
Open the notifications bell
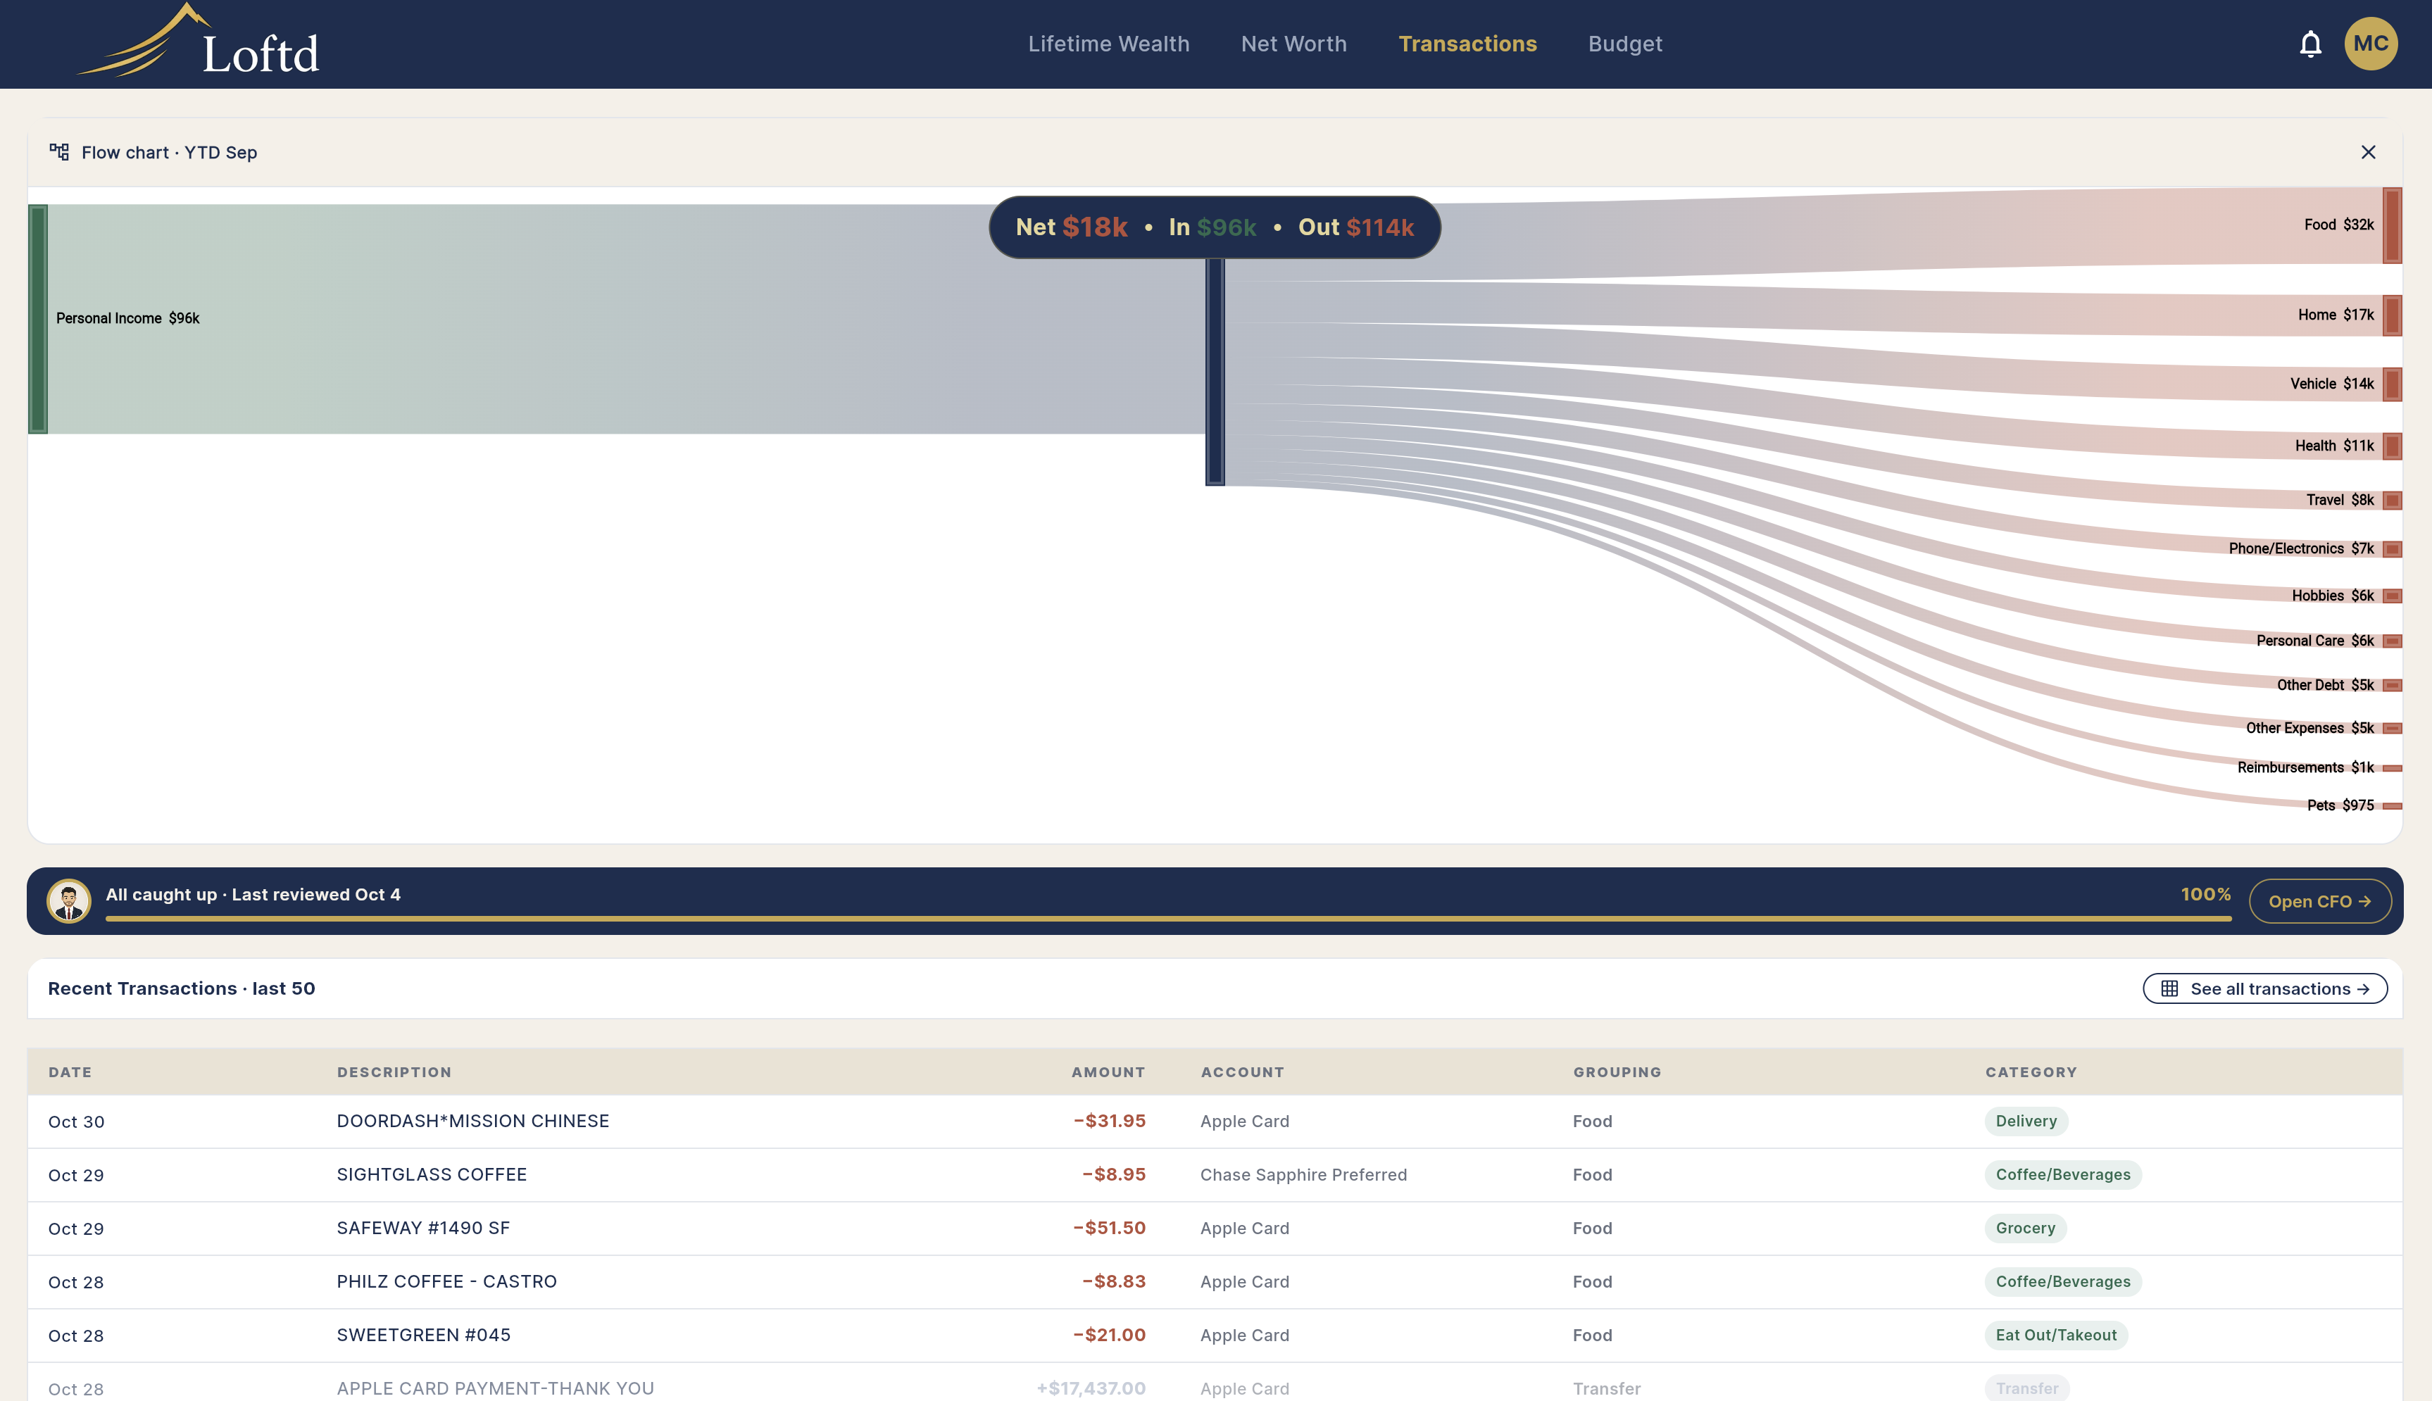click(2311, 44)
